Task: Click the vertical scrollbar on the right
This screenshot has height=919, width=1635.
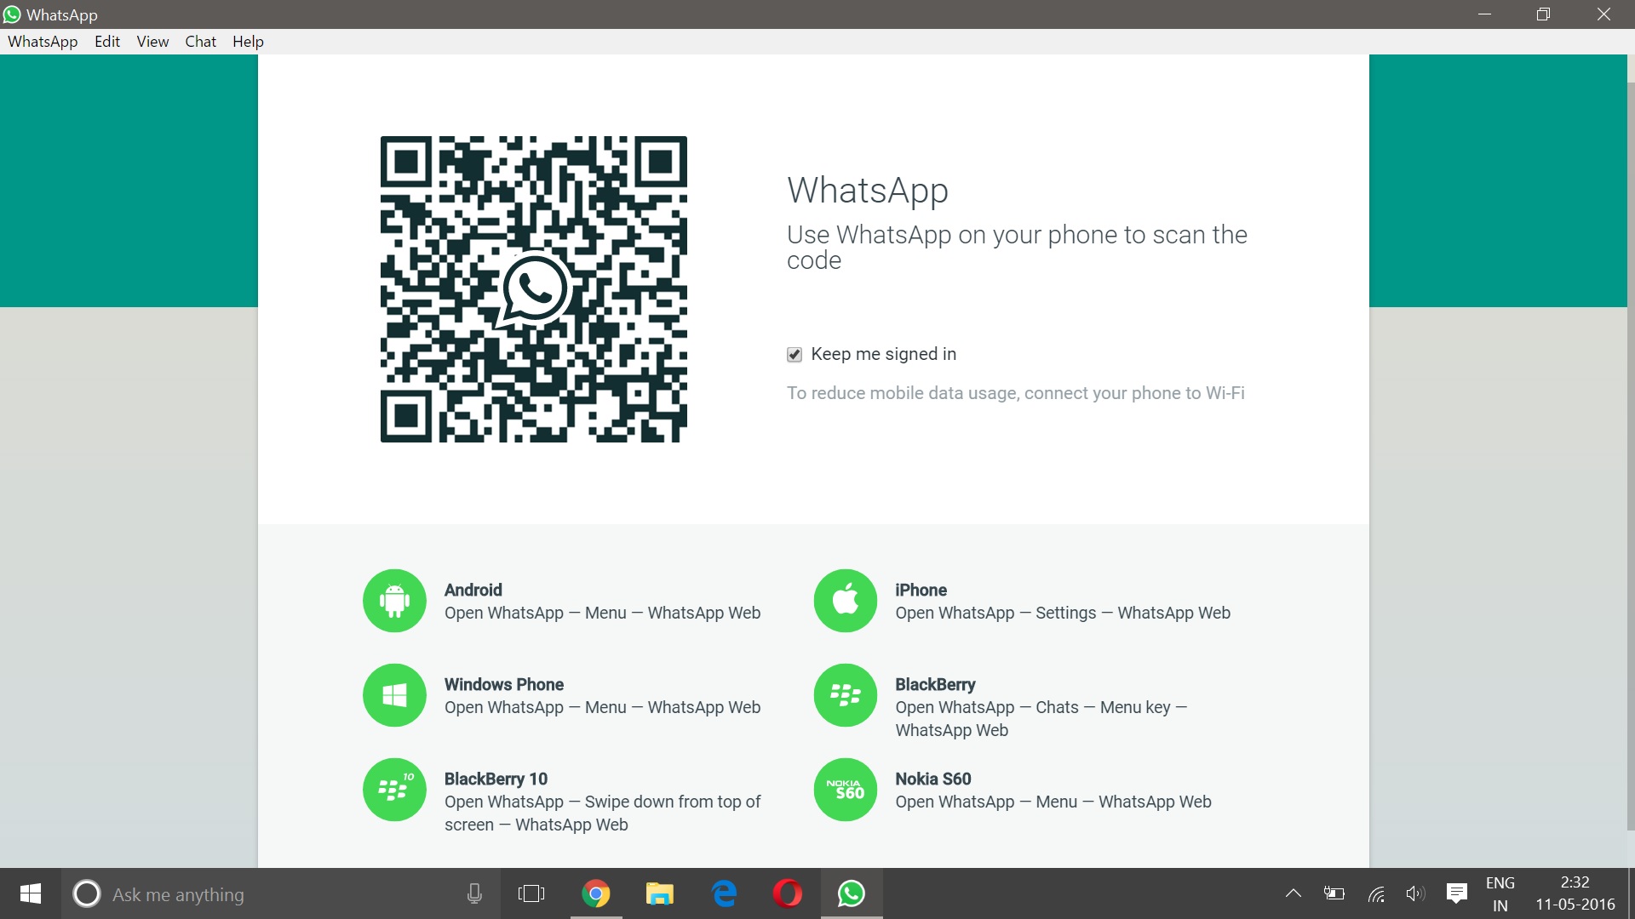Action: [x=1630, y=455]
